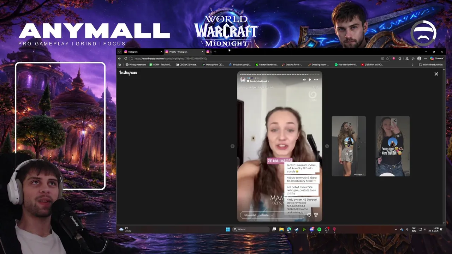452x254 pixels.
Task: Expand the browser tab search dropdown
Action: pyautogui.click(x=119, y=52)
